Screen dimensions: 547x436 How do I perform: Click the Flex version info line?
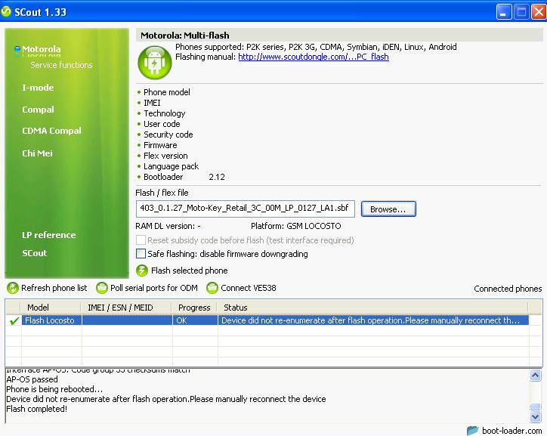(x=165, y=156)
